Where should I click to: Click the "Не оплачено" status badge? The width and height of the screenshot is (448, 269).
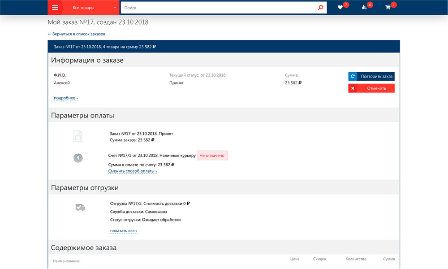[x=212, y=156]
